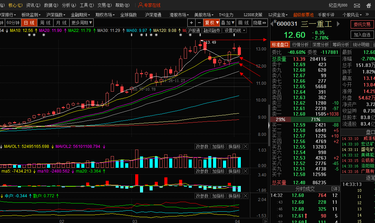Click the 委托交易 button

[x=362, y=24]
